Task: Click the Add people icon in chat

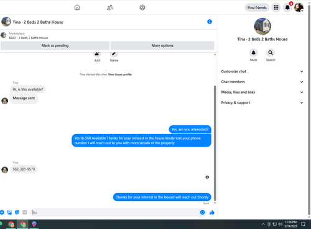Action: tap(97, 55)
